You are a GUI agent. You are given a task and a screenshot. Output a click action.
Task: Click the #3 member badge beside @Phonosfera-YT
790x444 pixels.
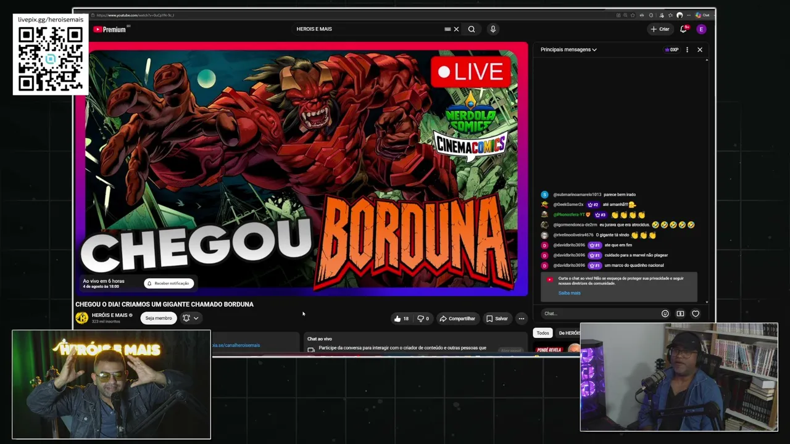[600, 215]
